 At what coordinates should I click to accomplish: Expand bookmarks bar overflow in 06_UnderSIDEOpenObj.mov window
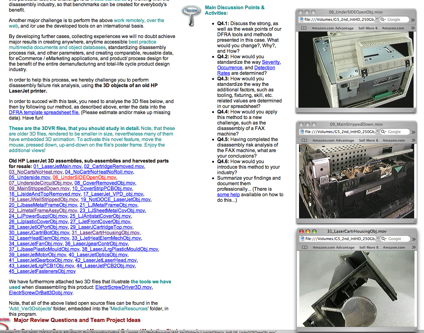pyautogui.click(x=413, y=28)
